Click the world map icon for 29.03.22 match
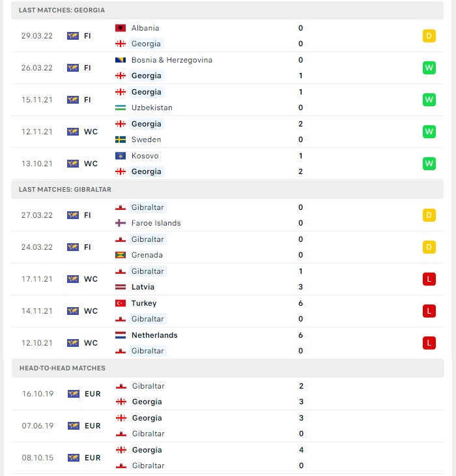This screenshot has height=476, width=456. 73,36
